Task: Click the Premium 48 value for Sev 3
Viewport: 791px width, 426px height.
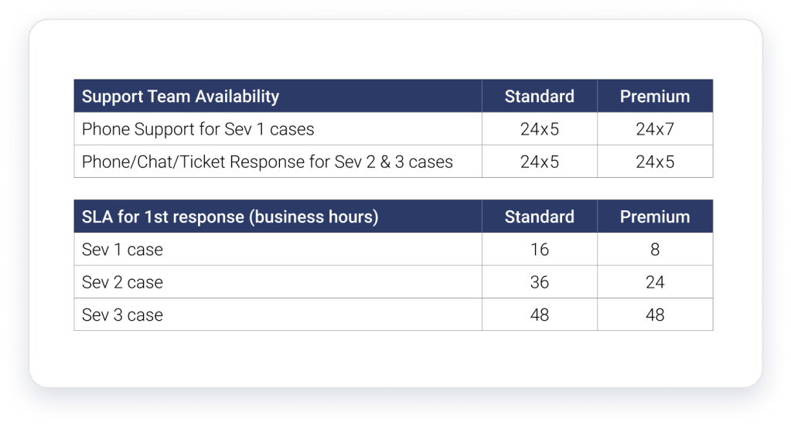Action: (x=655, y=315)
